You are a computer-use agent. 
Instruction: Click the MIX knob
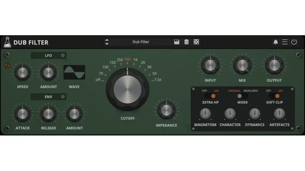point(242,66)
